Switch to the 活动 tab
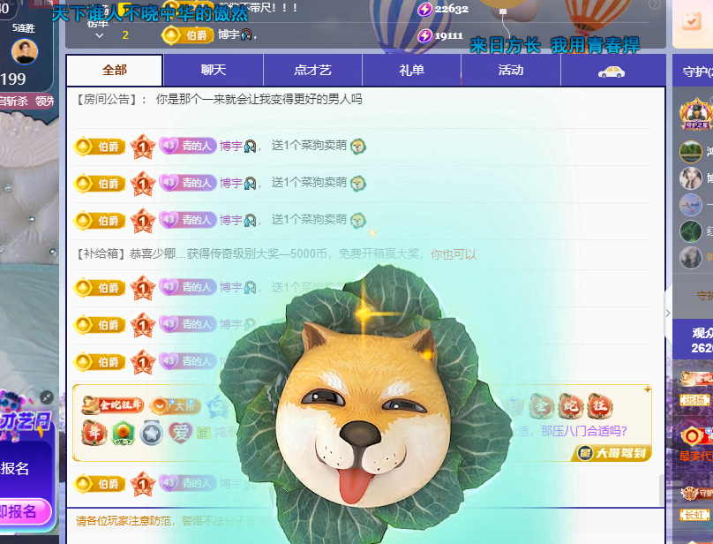The width and height of the screenshot is (713, 544). click(510, 71)
